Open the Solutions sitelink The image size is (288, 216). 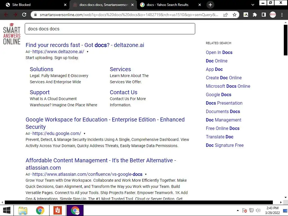tap(42, 69)
